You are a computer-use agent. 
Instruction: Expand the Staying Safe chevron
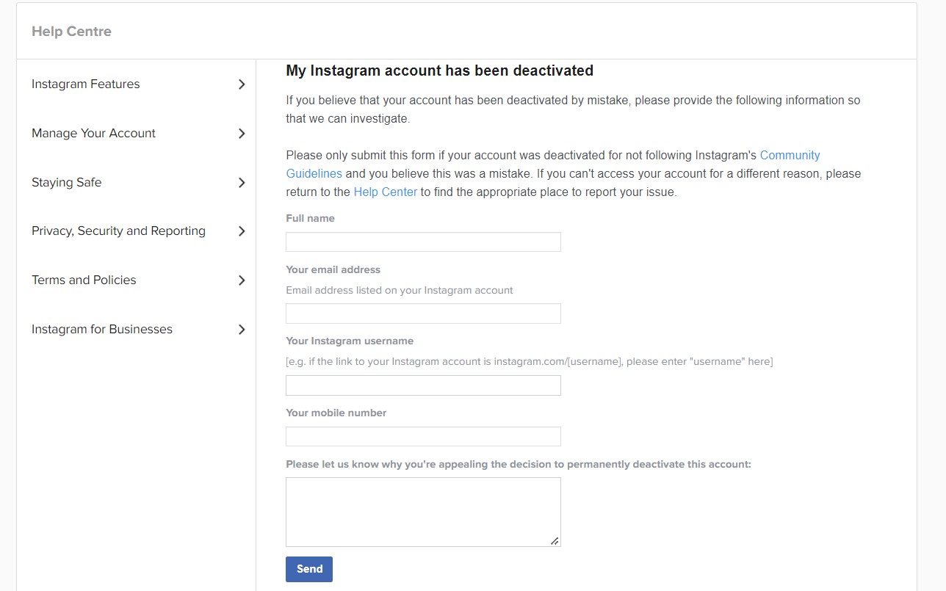[241, 182]
